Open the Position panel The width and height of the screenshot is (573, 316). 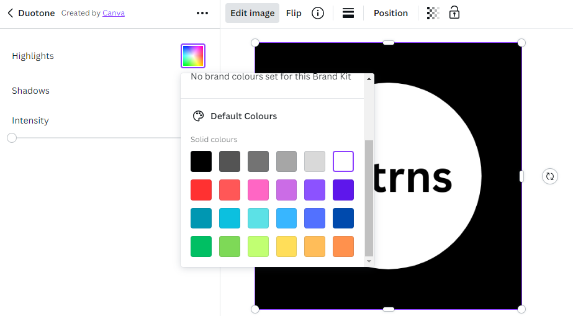point(390,13)
